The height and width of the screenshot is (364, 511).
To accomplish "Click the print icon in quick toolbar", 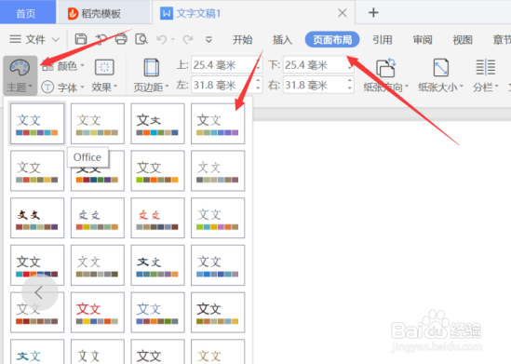I will coord(121,39).
